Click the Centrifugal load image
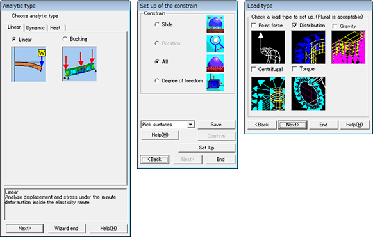This screenshot has width=373, height=237. (x=268, y=93)
